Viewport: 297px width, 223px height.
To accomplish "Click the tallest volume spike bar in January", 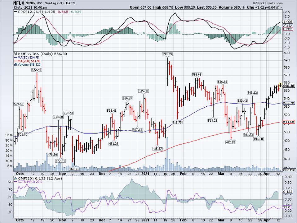I will 167,155.
